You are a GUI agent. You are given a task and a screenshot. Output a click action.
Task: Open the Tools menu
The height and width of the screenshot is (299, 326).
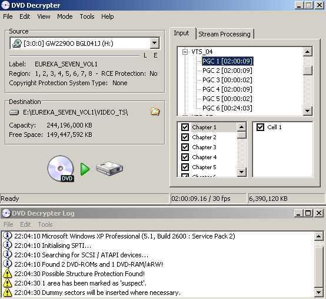tap(87, 16)
